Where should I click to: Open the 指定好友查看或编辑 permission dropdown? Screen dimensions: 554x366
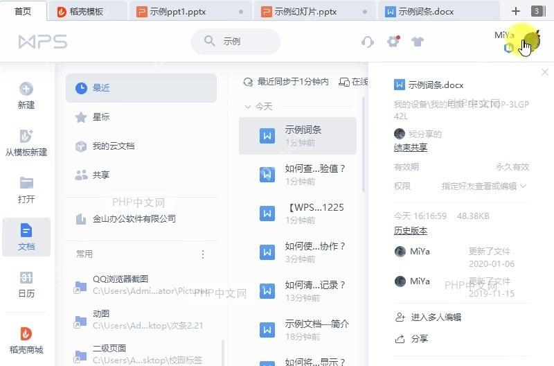pyautogui.click(x=483, y=186)
